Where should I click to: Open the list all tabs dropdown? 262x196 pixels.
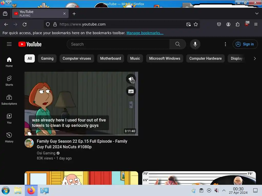pyautogui.click(x=257, y=14)
